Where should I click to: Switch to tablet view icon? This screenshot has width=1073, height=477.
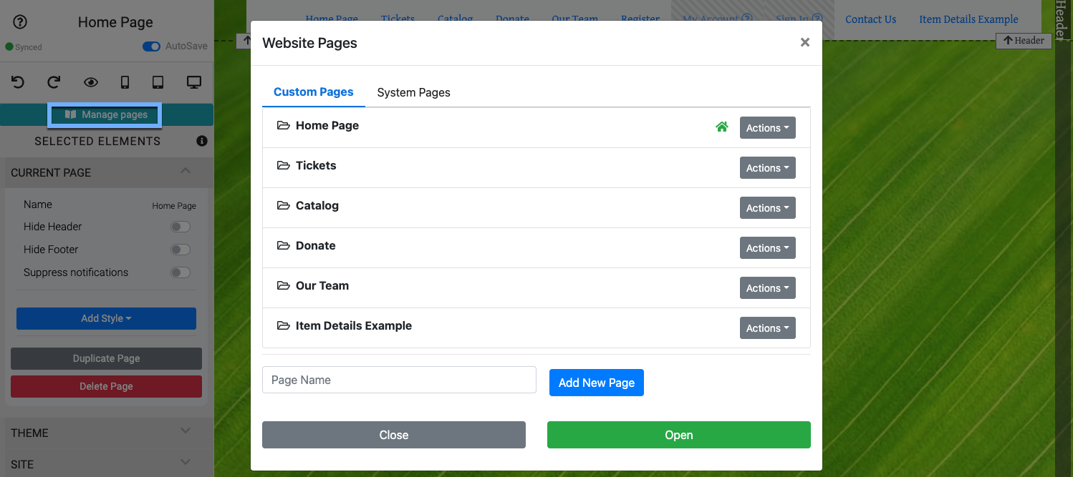(158, 82)
